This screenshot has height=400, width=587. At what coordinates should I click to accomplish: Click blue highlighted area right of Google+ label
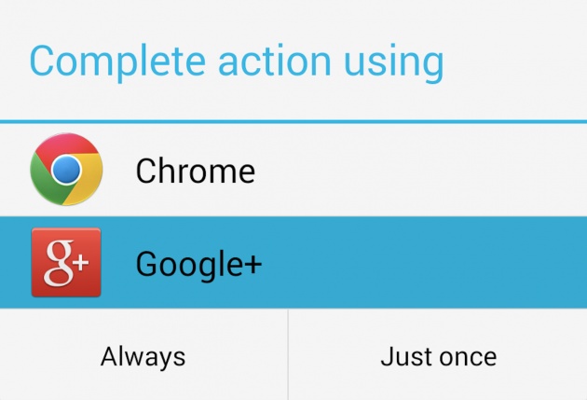[425, 262]
